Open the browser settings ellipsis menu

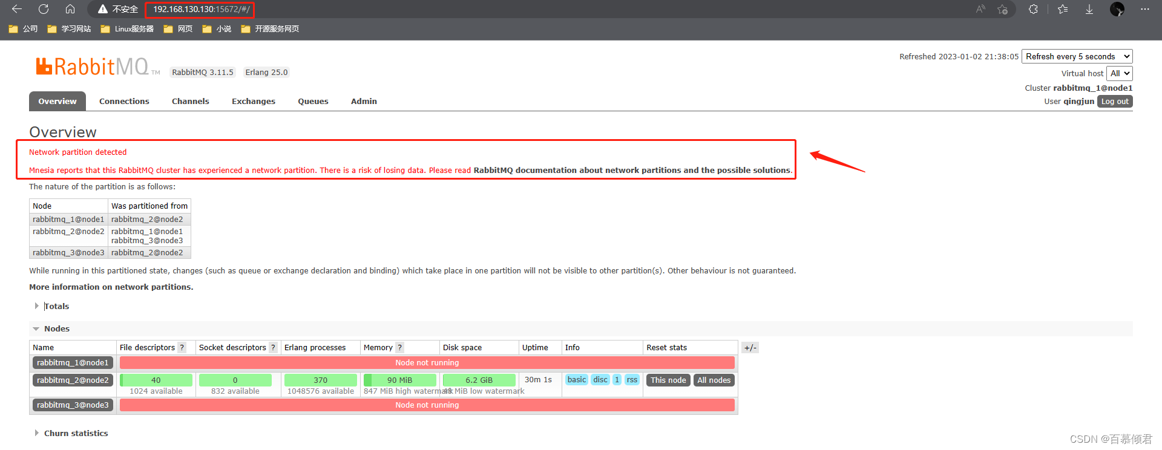tap(1144, 9)
